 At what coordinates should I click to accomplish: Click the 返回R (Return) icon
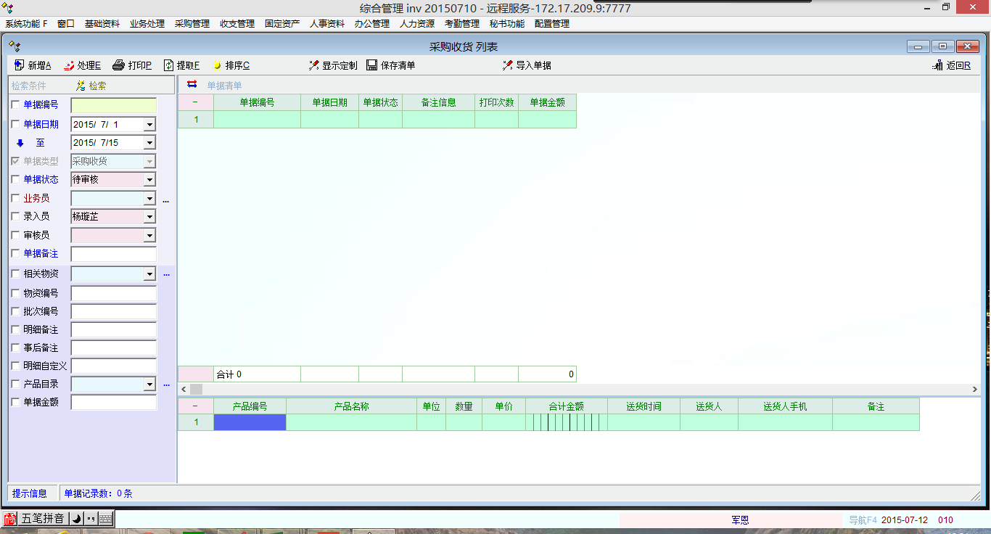coord(937,65)
